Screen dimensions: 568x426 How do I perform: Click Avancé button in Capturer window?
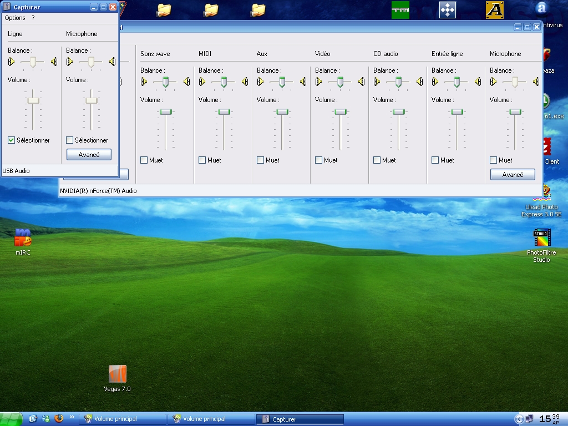[x=89, y=155]
